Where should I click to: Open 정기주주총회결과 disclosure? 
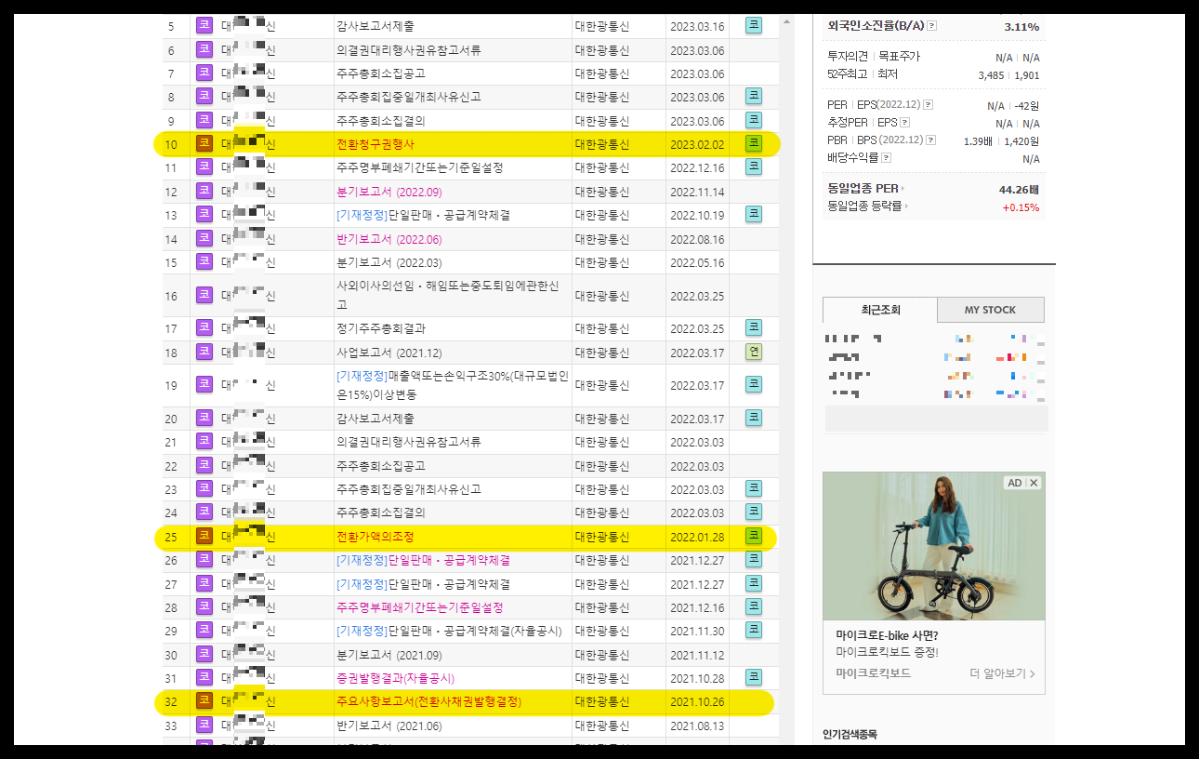381,328
